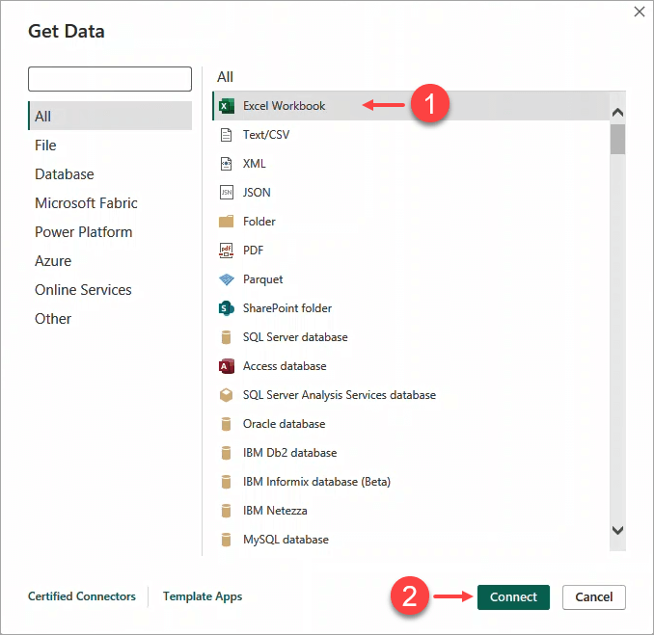Screen dimensions: 654x635
Task: Click the XML file icon
Action: (226, 164)
